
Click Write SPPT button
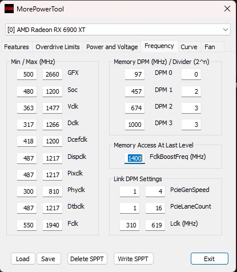(133, 259)
